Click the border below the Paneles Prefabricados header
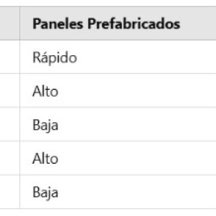This screenshot has height=216, width=216. pyautogui.click(x=118, y=40)
